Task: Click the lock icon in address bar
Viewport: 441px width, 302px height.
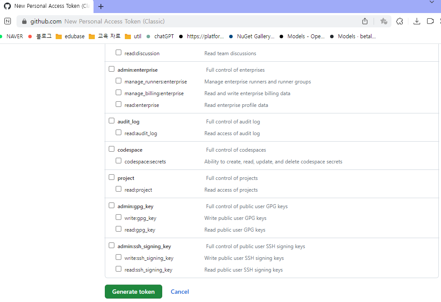Action: 24,21
